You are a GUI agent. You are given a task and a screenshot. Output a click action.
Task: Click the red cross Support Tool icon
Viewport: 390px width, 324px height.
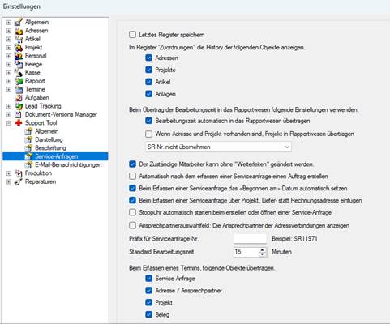coord(19,122)
